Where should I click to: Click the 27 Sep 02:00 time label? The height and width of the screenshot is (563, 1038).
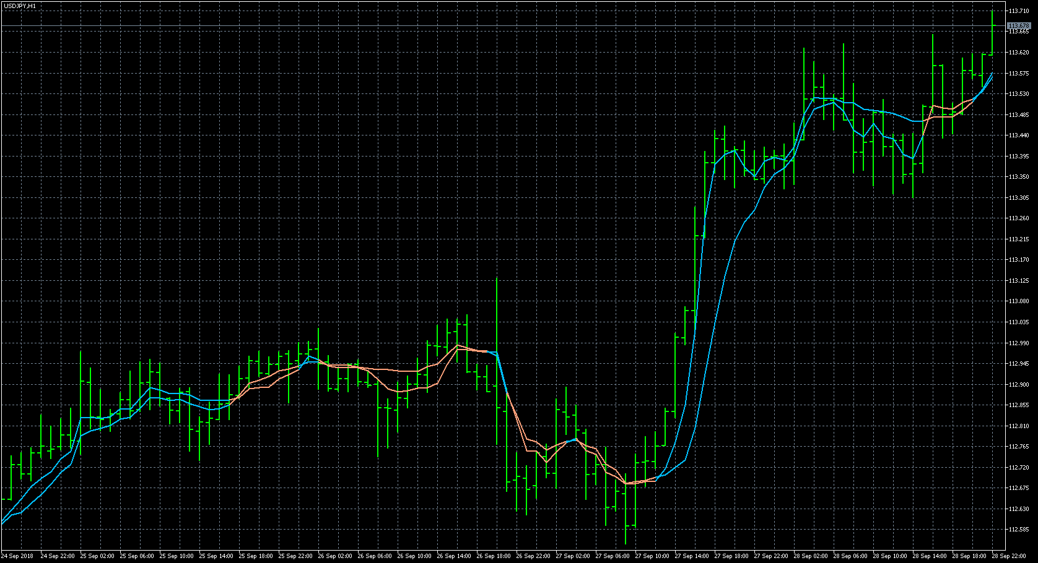[573, 556]
